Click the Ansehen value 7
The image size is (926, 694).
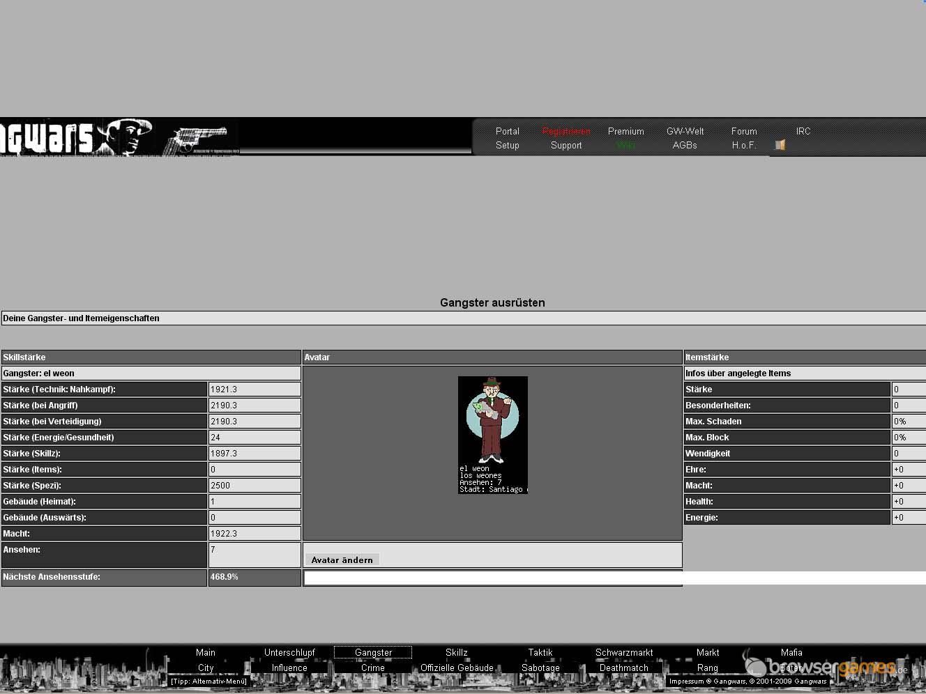255,555
